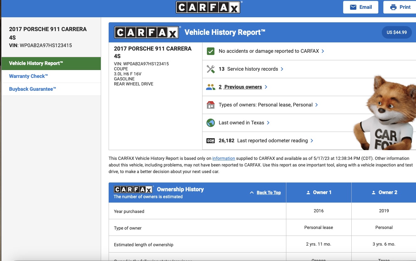Click the printer icon on Print button
This screenshot has width=416, height=261.
click(393, 7)
